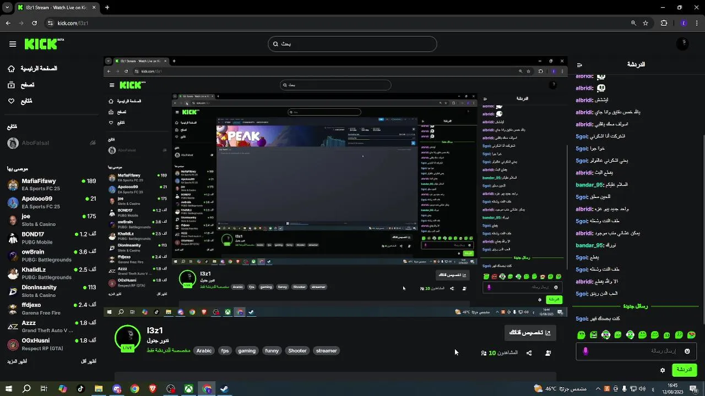Viewport: 705px width, 396px height.
Task: Click the Shooter tag
Action: (297, 350)
